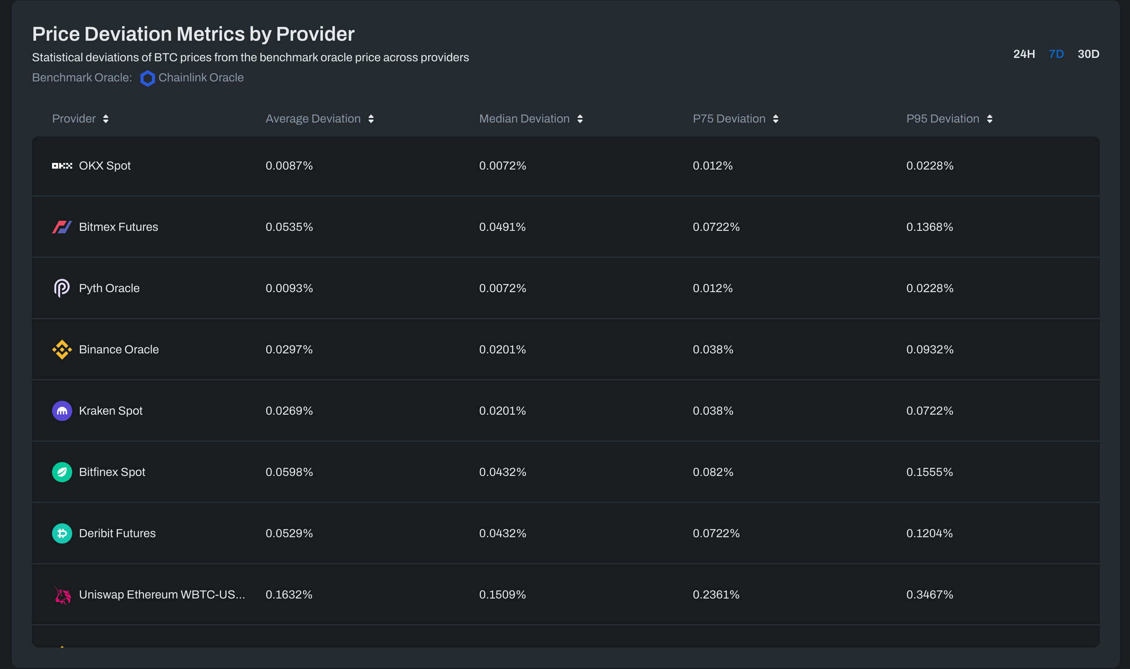Screen dimensions: 1130x669
Task: Sort by Average Deviation arrows
Action: tap(371, 118)
